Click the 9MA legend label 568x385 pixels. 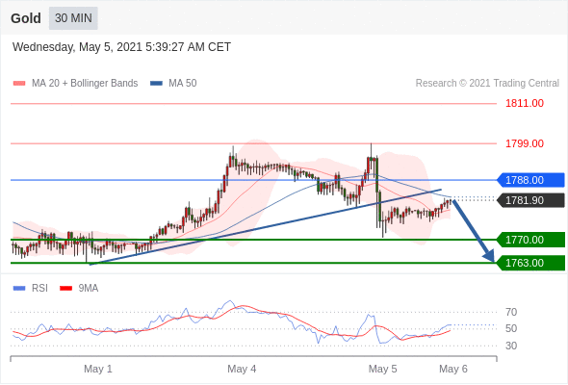89,289
